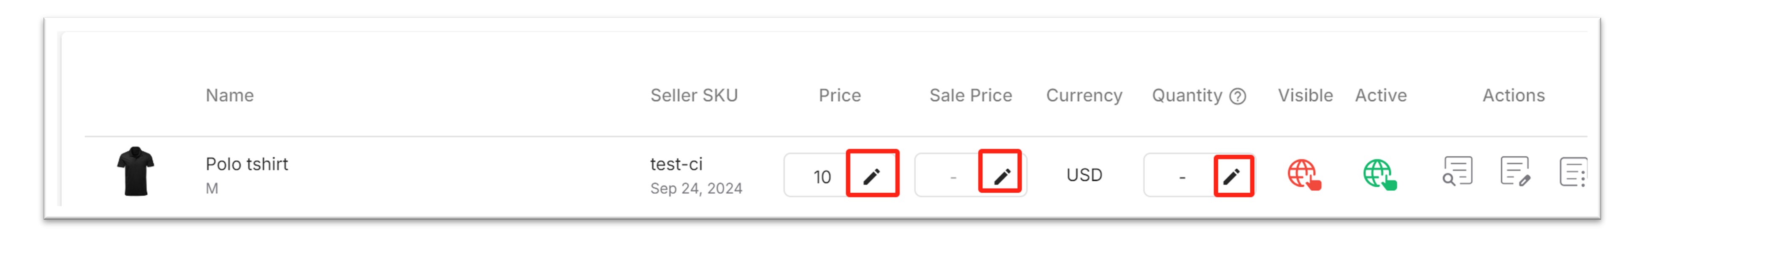Open the Quantity help question-mark icon

click(x=1238, y=96)
